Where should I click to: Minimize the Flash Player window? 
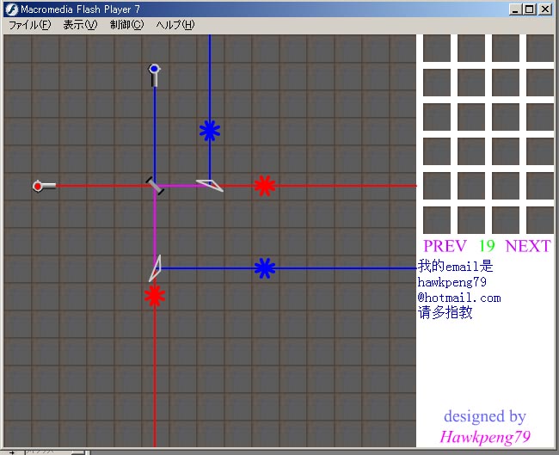514,9
